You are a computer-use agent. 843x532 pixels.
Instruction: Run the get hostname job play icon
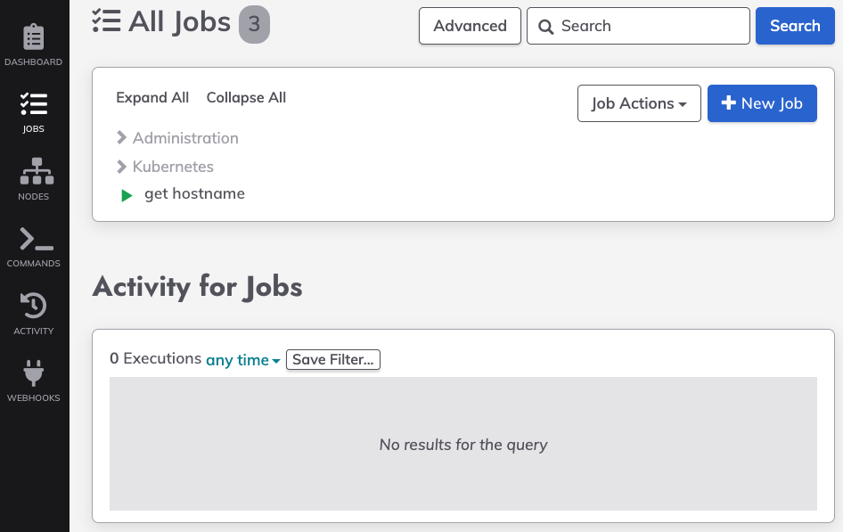tap(127, 196)
